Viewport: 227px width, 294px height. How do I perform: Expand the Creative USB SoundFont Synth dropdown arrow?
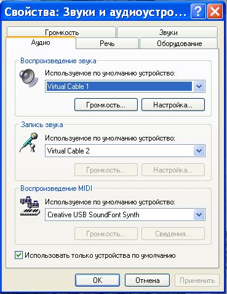(199, 215)
